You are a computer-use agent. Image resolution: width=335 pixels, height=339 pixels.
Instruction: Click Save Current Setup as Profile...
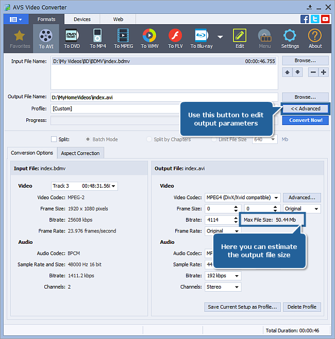pyautogui.click(x=242, y=307)
